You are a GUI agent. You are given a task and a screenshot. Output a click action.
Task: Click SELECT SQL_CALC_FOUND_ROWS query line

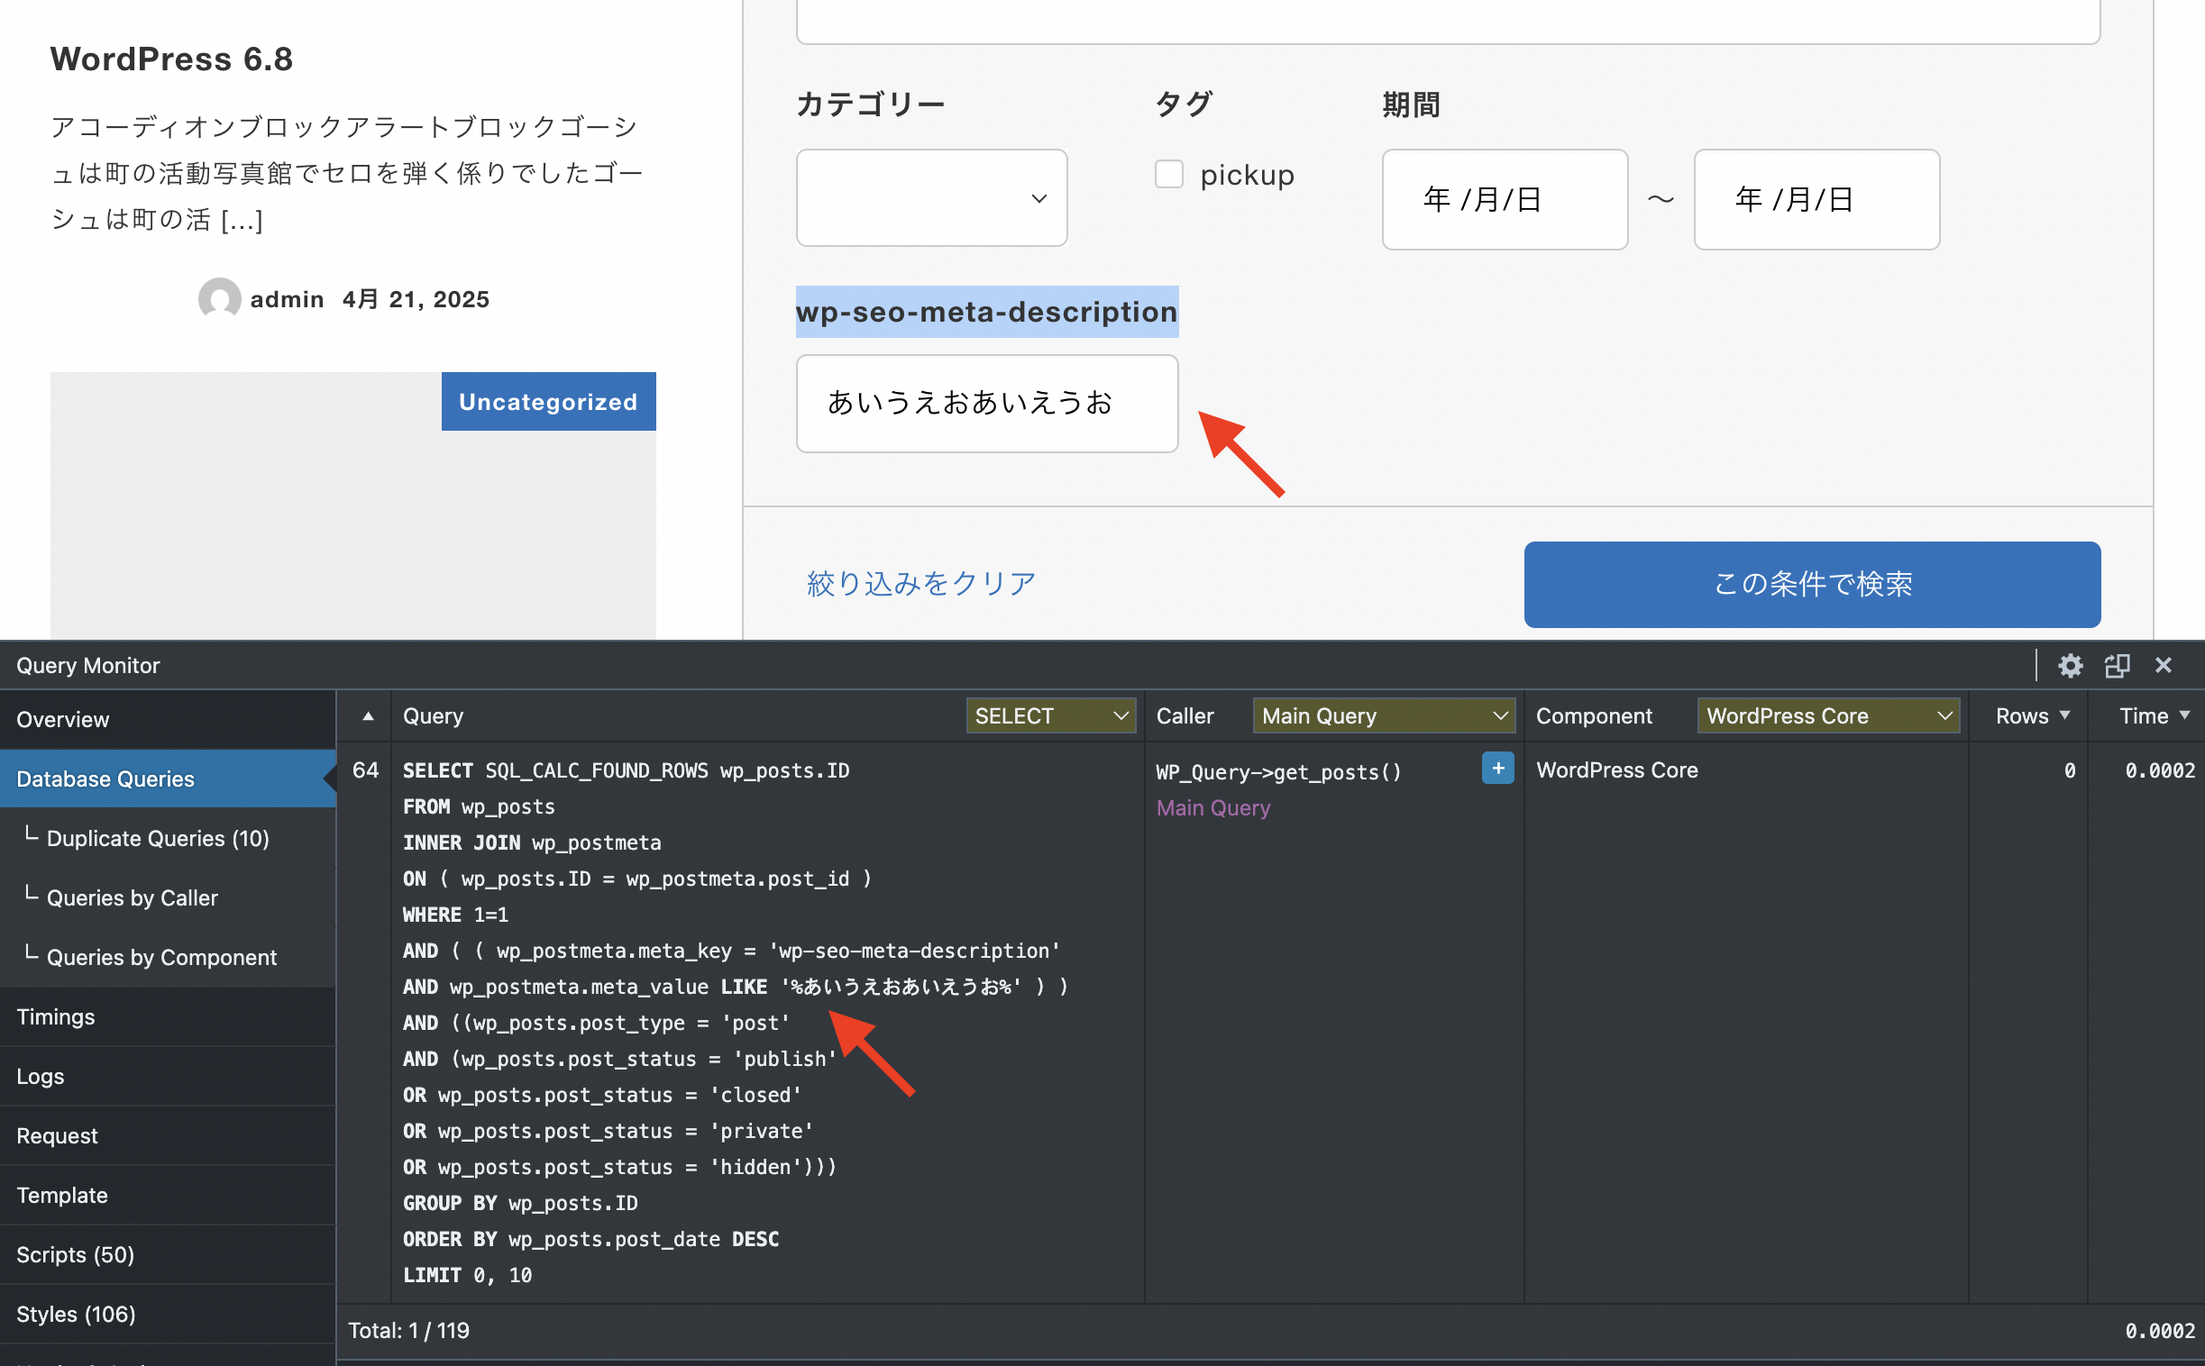(x=627, y=770)
